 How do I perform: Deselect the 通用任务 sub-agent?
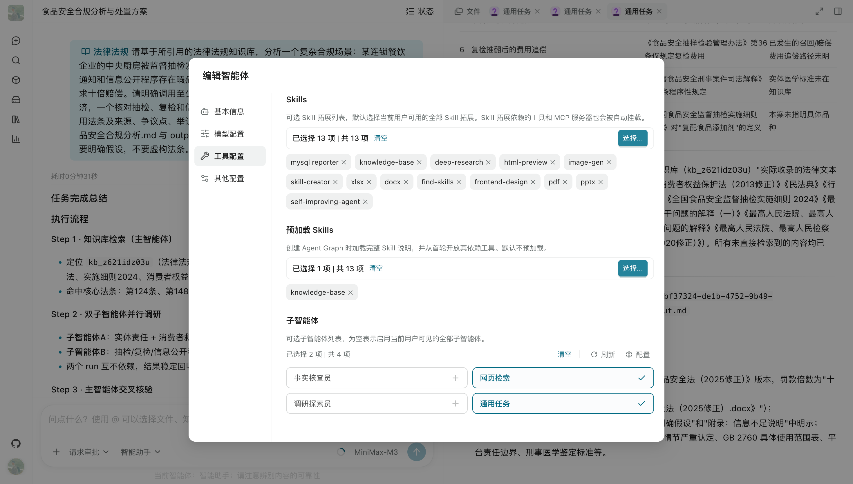point(563,403)
